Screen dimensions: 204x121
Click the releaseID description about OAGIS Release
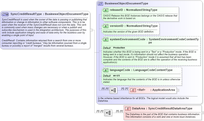point(140,17)
